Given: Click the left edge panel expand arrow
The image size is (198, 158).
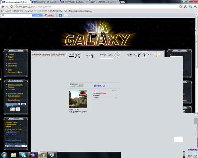Looking at the screenshot, I should 1,79.
